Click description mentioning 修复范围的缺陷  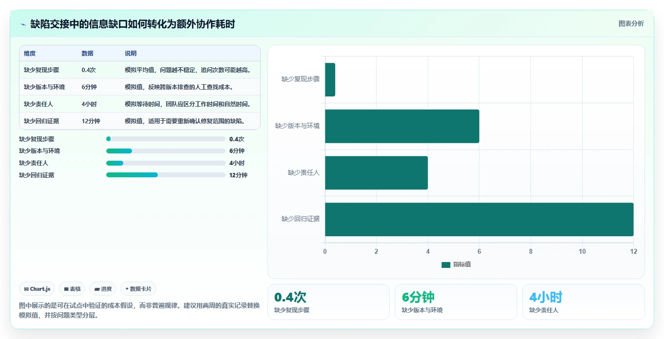tap(185, 121)
